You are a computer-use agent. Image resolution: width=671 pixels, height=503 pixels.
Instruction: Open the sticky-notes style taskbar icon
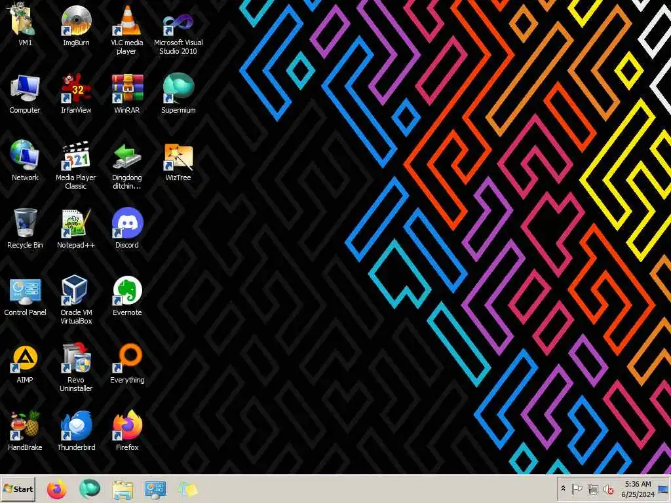tap(187, 490)
